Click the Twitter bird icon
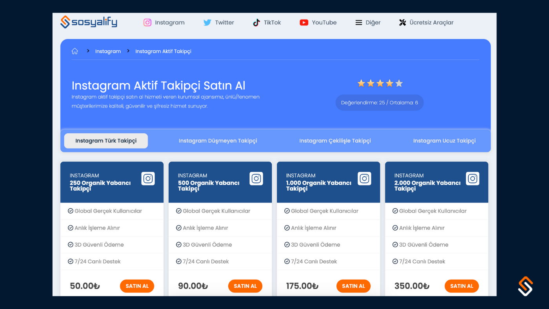Viewport: 549px width, 309px height. tap(207, 22)
